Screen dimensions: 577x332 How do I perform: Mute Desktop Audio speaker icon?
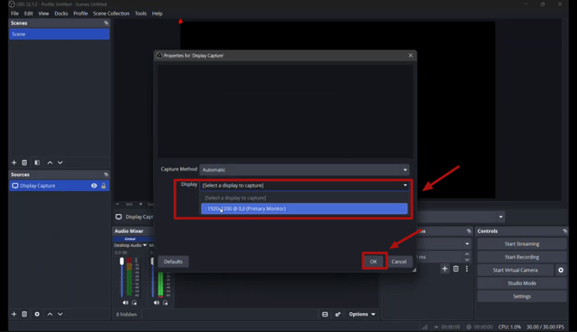(x=125, y=303)
